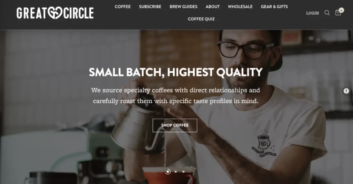Open the Coffee menu
Viewport: 353px width, 184px height.
click(122, 7)
